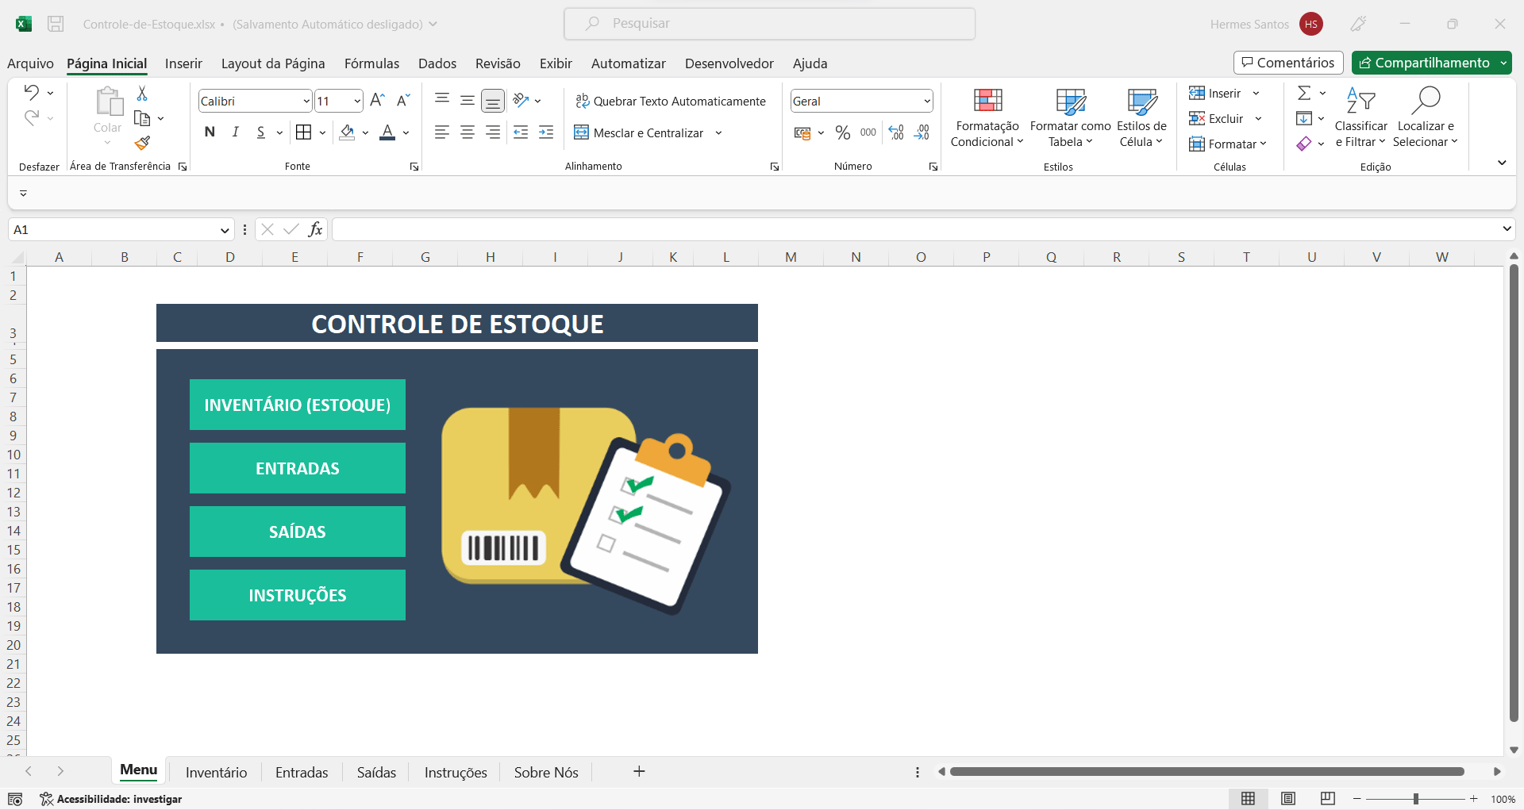1524x810 pixels.
Task: Switch to Page Layout view
Action: (x=1288, y=799)
